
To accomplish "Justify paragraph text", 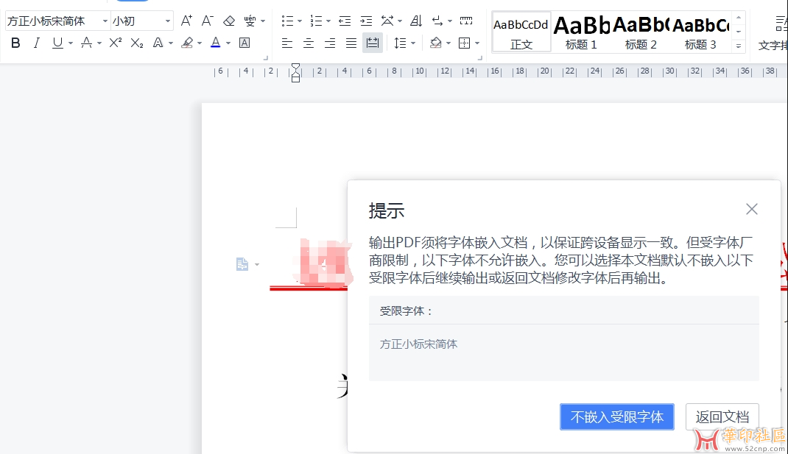I will pos(351,43).
